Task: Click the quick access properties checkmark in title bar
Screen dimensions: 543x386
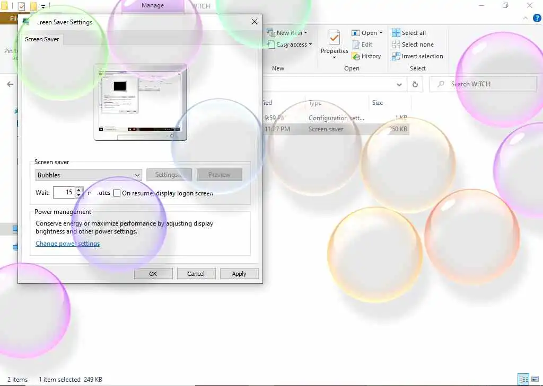Action: pos(21,6)
